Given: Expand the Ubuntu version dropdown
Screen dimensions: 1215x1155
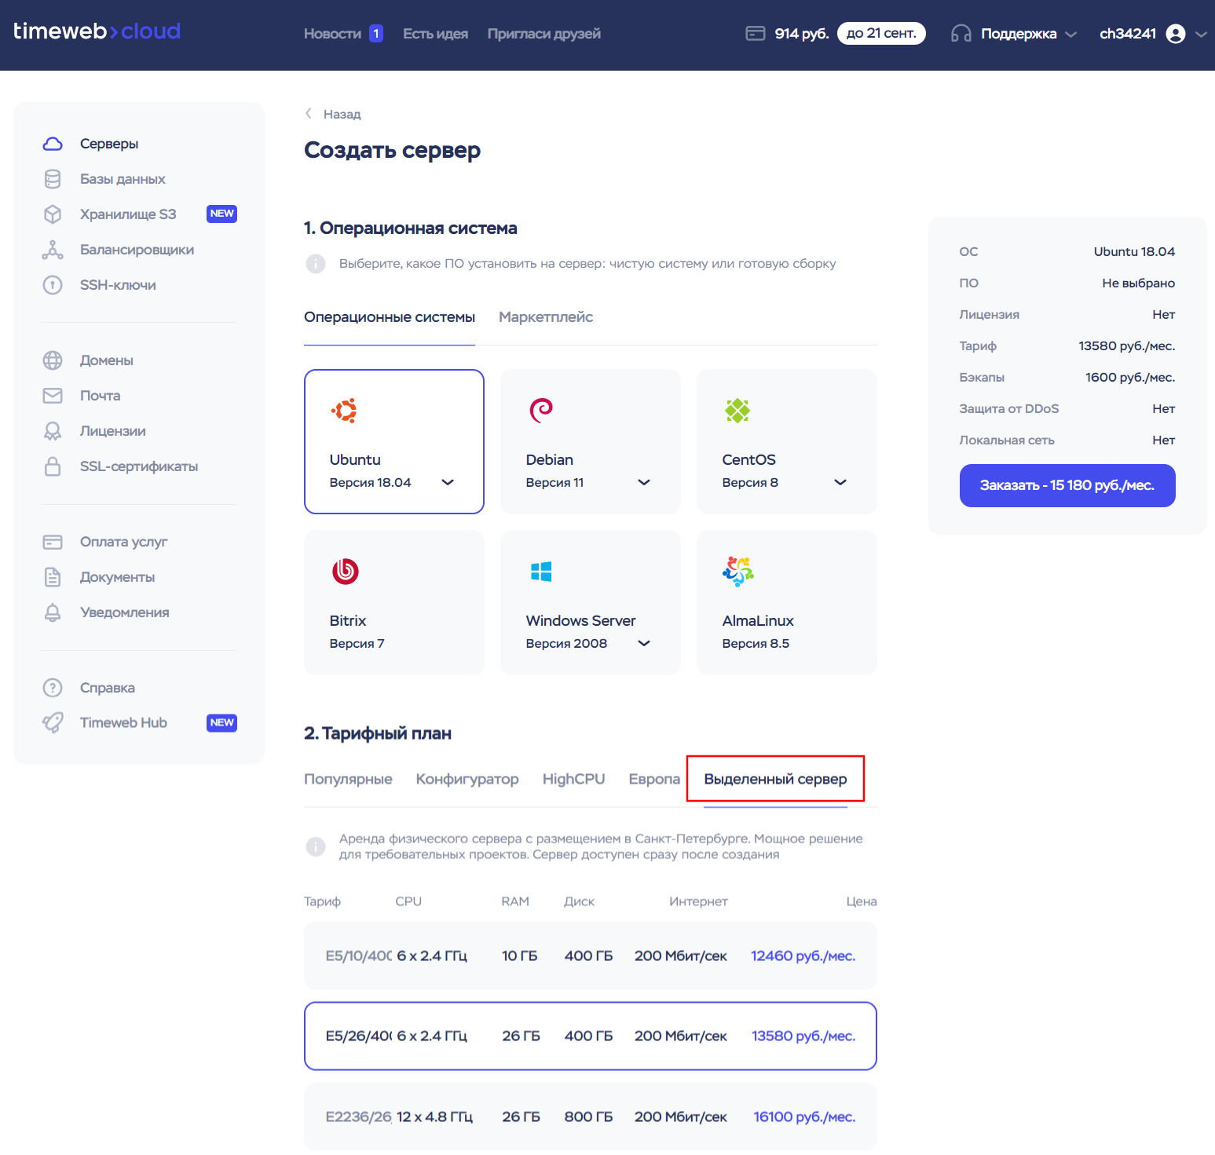Looking at the screenshot, I should tap(448, 482).
